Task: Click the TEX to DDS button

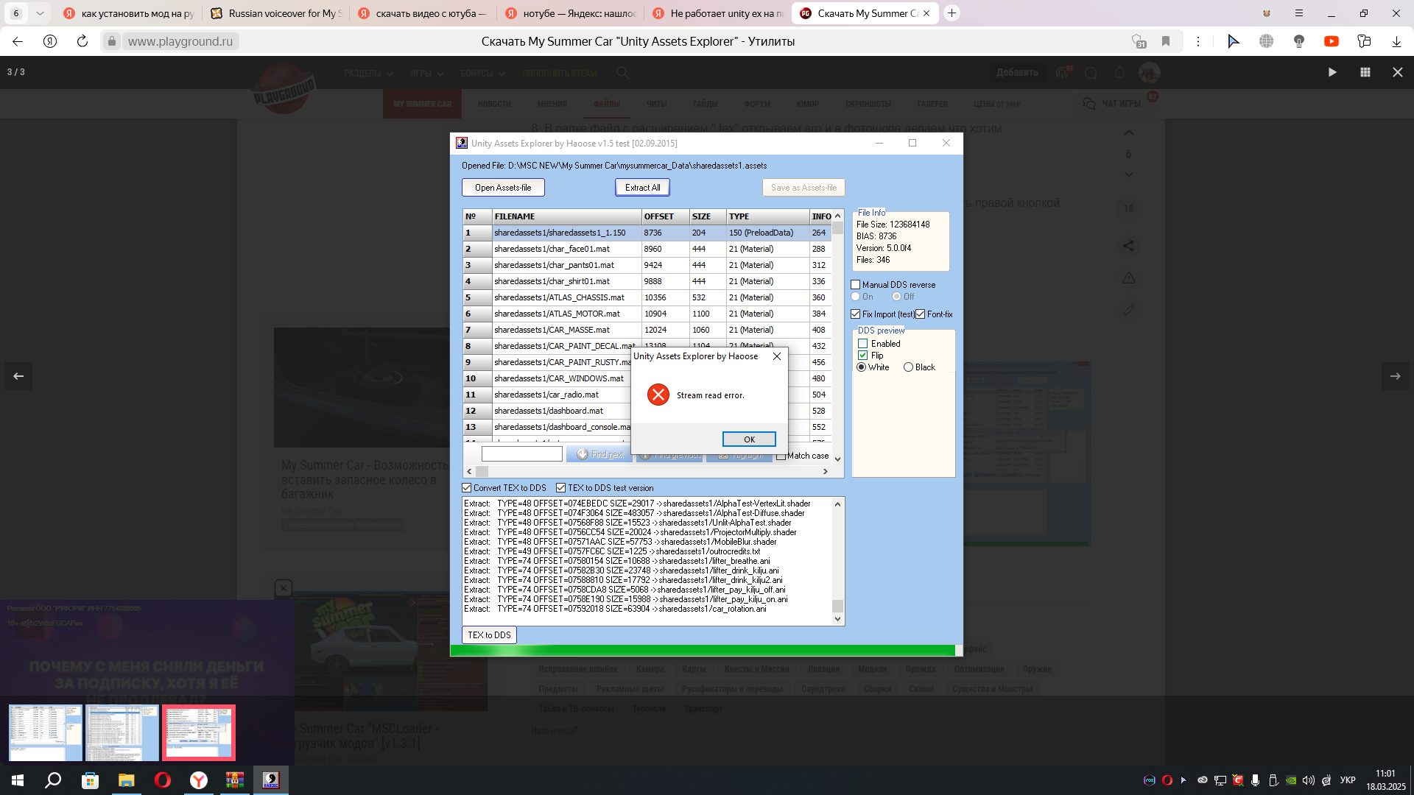Action: (489, 635)
